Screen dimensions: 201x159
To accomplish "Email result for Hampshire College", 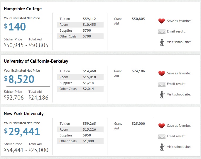I will (x=176, y=31).
